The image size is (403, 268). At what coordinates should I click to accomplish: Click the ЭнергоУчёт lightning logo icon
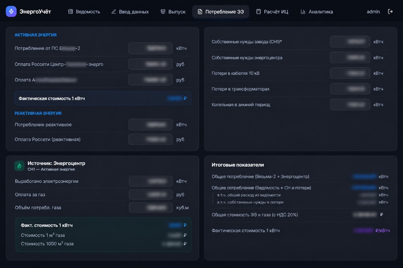(11, 11)
